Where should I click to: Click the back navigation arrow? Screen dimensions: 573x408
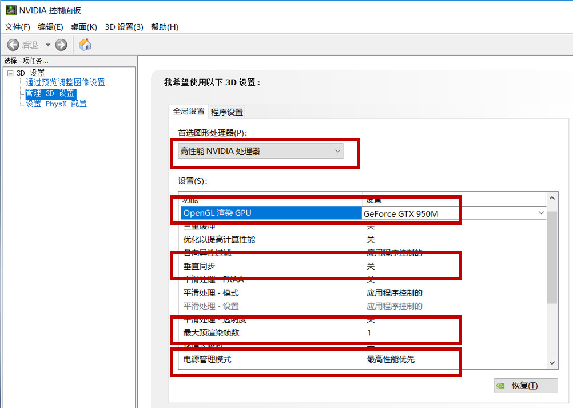(13, 44)
